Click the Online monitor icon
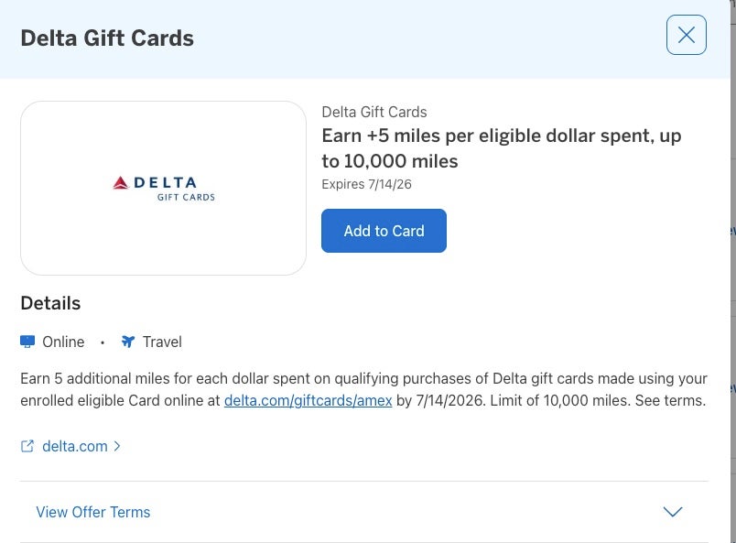This screenshot has width=736, height=543. pos(27,342)
